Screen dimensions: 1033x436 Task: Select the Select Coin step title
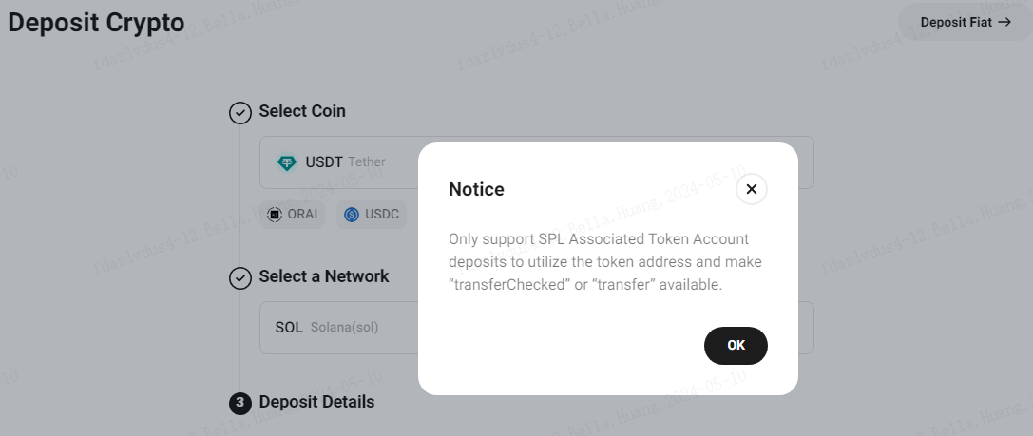[302, 110]
